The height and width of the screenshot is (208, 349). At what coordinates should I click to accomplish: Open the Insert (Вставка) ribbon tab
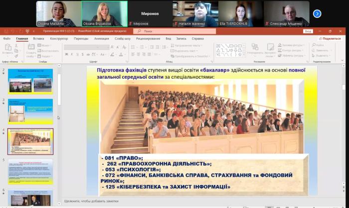pyautogui.click(x=38, y=38)
